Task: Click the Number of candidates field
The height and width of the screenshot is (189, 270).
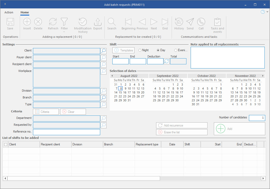Action: tap(257, 118)
